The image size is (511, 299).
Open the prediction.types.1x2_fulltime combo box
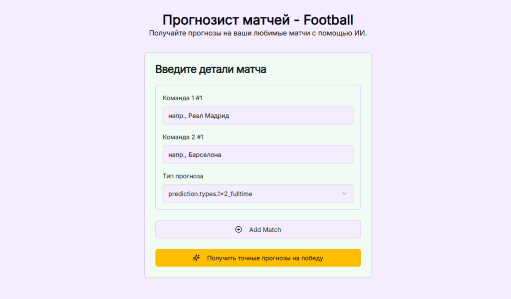pos(258,193)
